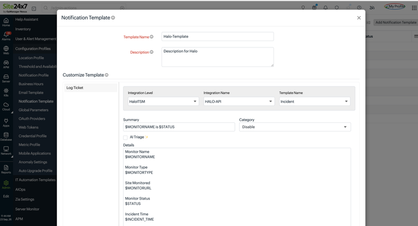Screen dimensions: 418x226
Task: Click info icon next to Description
Action: pyautogui.click(x=151, y=52)
